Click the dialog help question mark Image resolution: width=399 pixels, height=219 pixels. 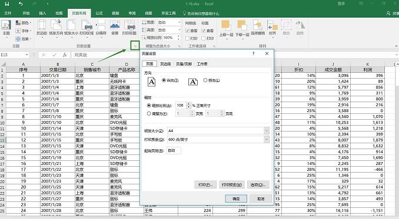[254, 53]
